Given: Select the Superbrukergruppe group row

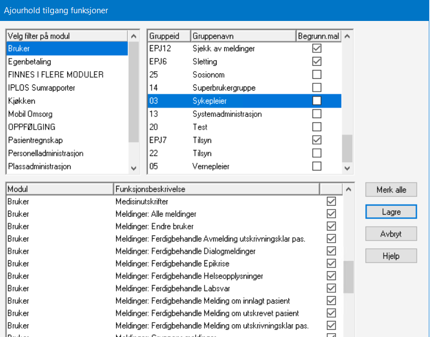Looking at the screenshot, I should [x=224, y=88].
